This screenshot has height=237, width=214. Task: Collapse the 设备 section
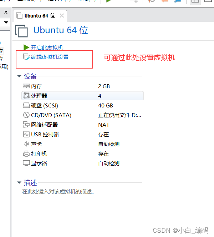[19, 76]
